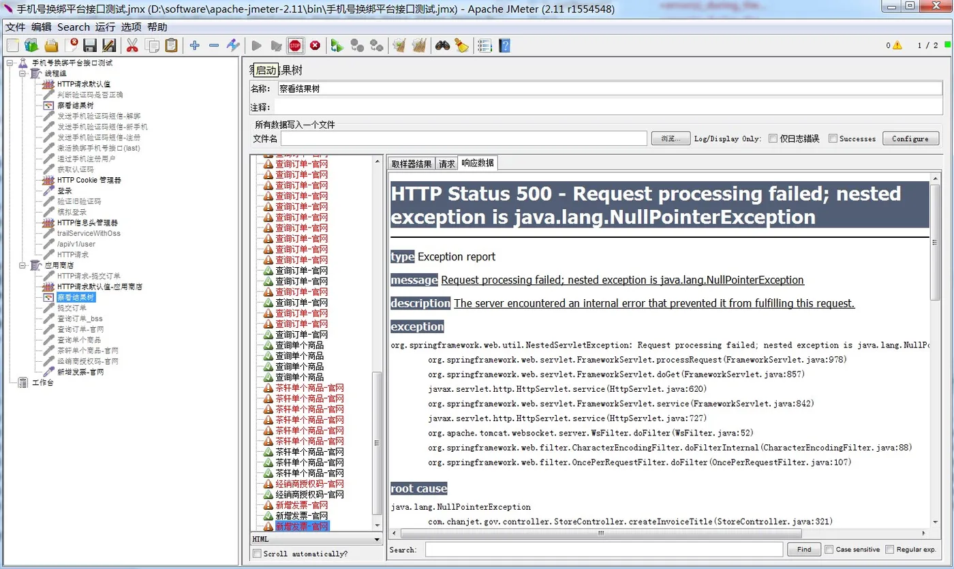Open the HTML renderer dropdown
Image resolution: width=954 pixels, height=569 pixels.
pos(316,539)
